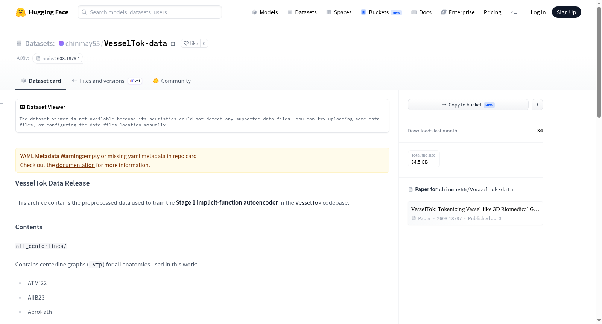Select the Dataset card tab
The width and height of the screenshot is (602, 324).
pyautogui.click(x=41, y=81)
